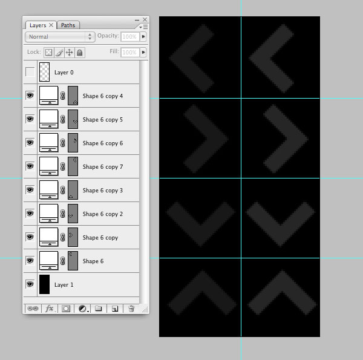363x360 pixels.
Task: Click the lock image pixels brush icon
Action: (59, 52)
